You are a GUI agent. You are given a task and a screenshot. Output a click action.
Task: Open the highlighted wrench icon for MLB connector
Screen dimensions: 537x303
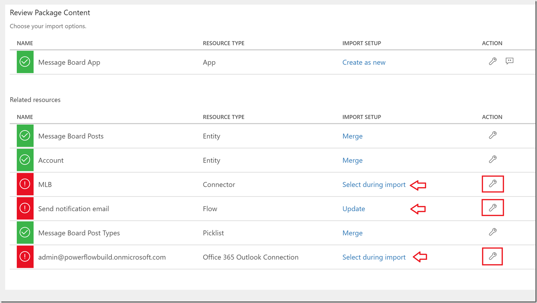tap(493, 184)
